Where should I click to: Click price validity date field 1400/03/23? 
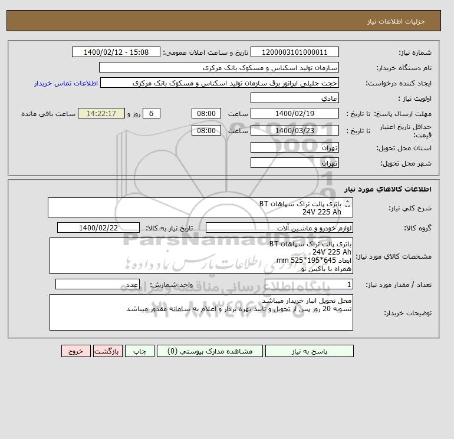tap(294, 130)
